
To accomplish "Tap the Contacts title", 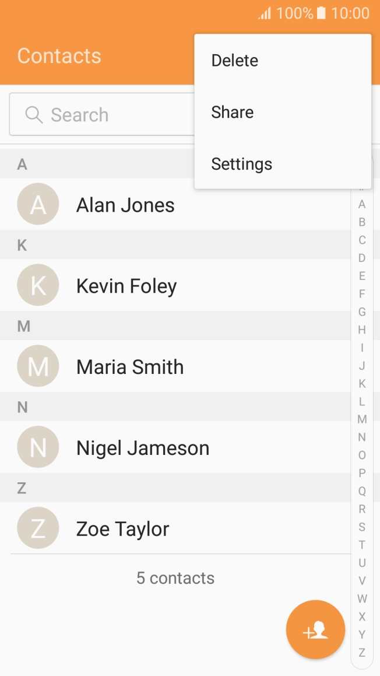I will tap(59, 55).
